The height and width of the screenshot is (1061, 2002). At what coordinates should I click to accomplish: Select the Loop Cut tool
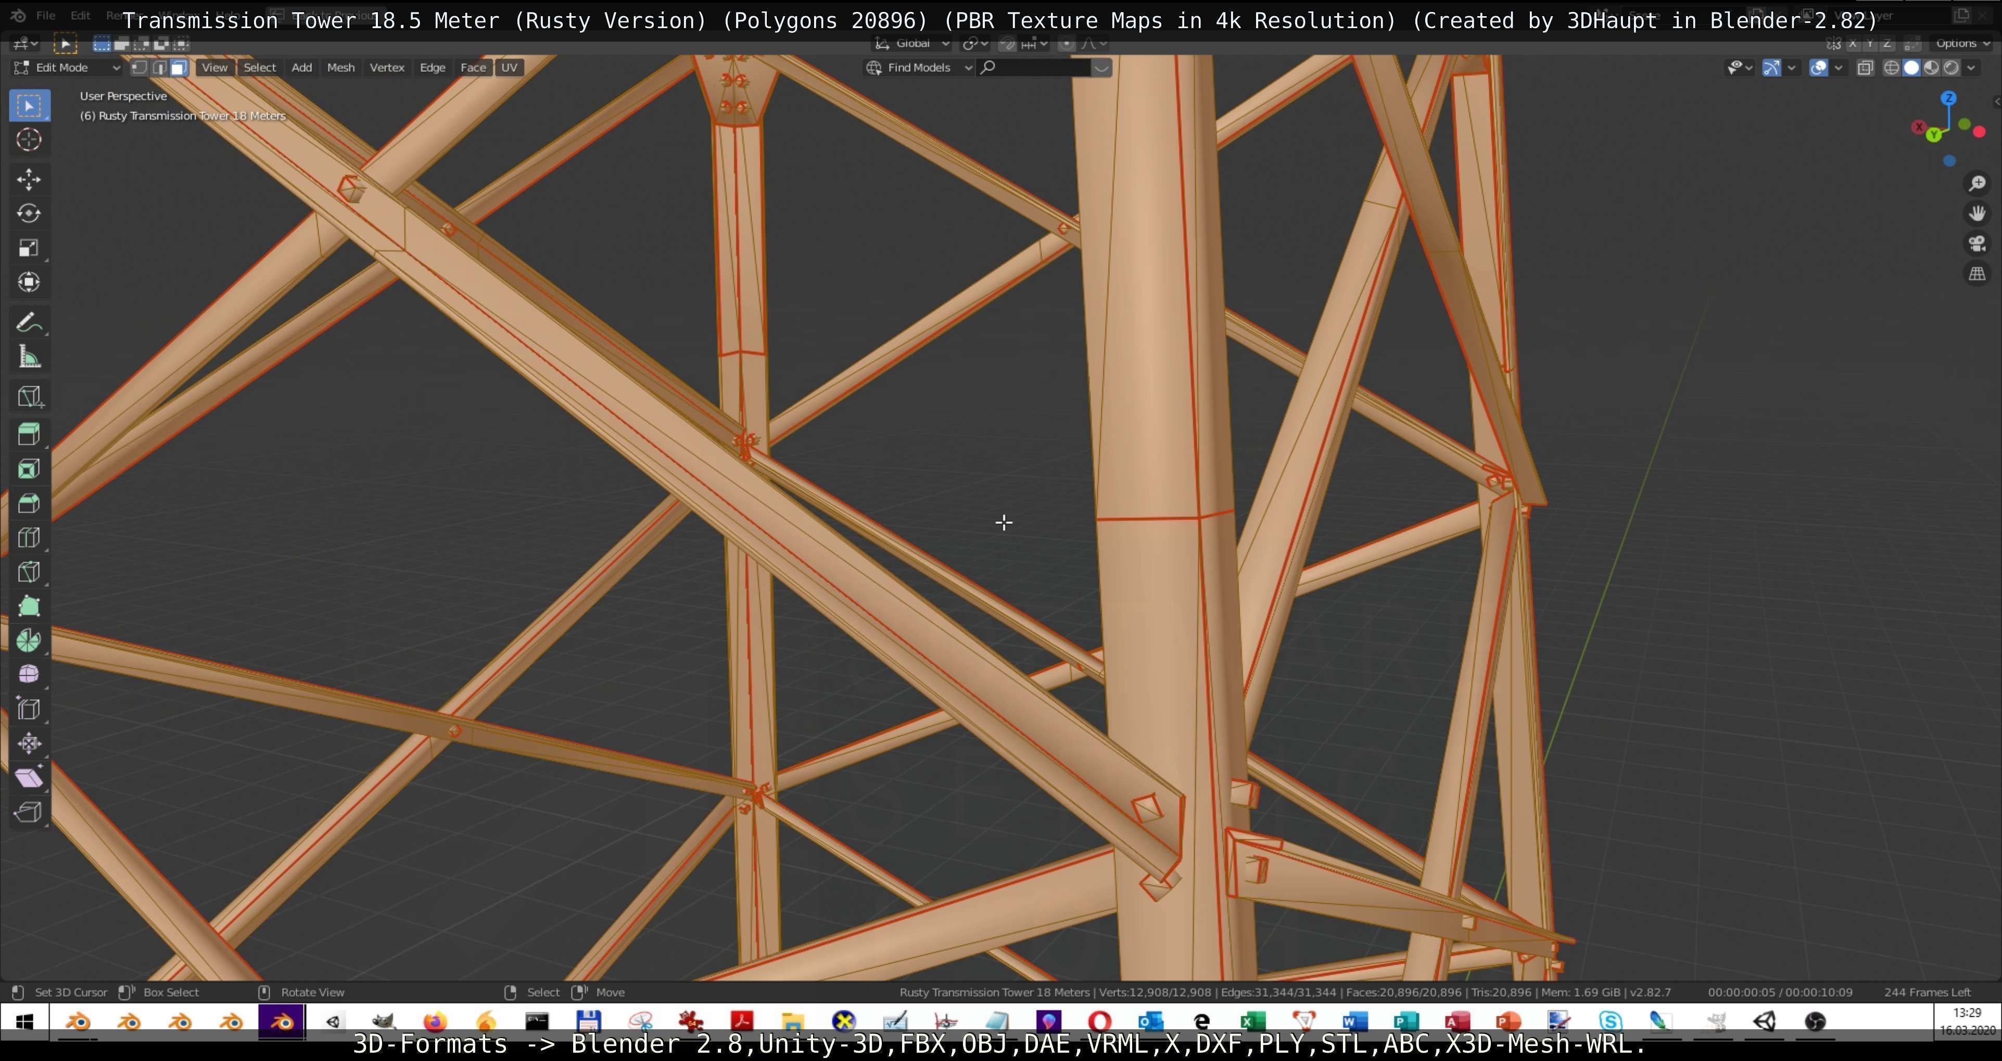pyautogui.click(x=30, y=538)
